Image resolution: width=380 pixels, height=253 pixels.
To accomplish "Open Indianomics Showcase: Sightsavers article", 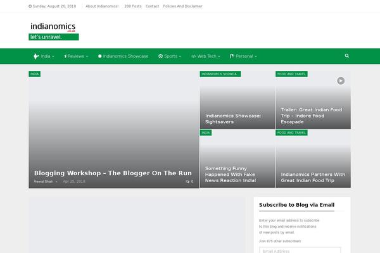I will point(233,119).
